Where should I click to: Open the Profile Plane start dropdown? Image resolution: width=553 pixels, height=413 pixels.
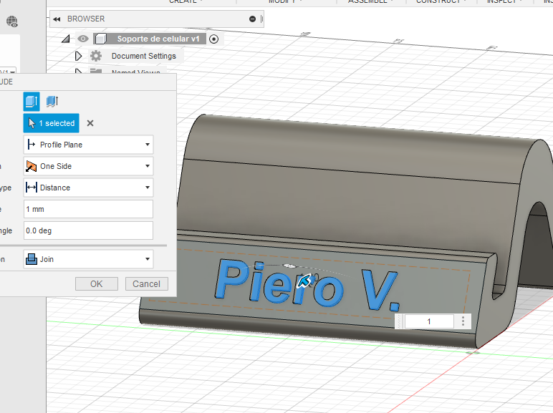(x=89, y=145)
